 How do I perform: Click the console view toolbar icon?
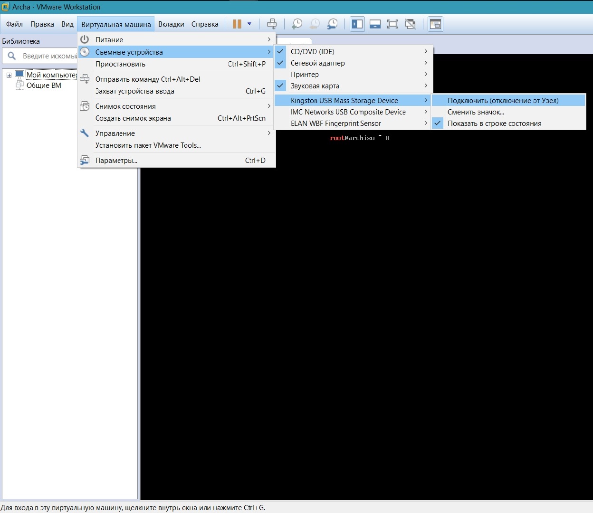click(435, 24)
